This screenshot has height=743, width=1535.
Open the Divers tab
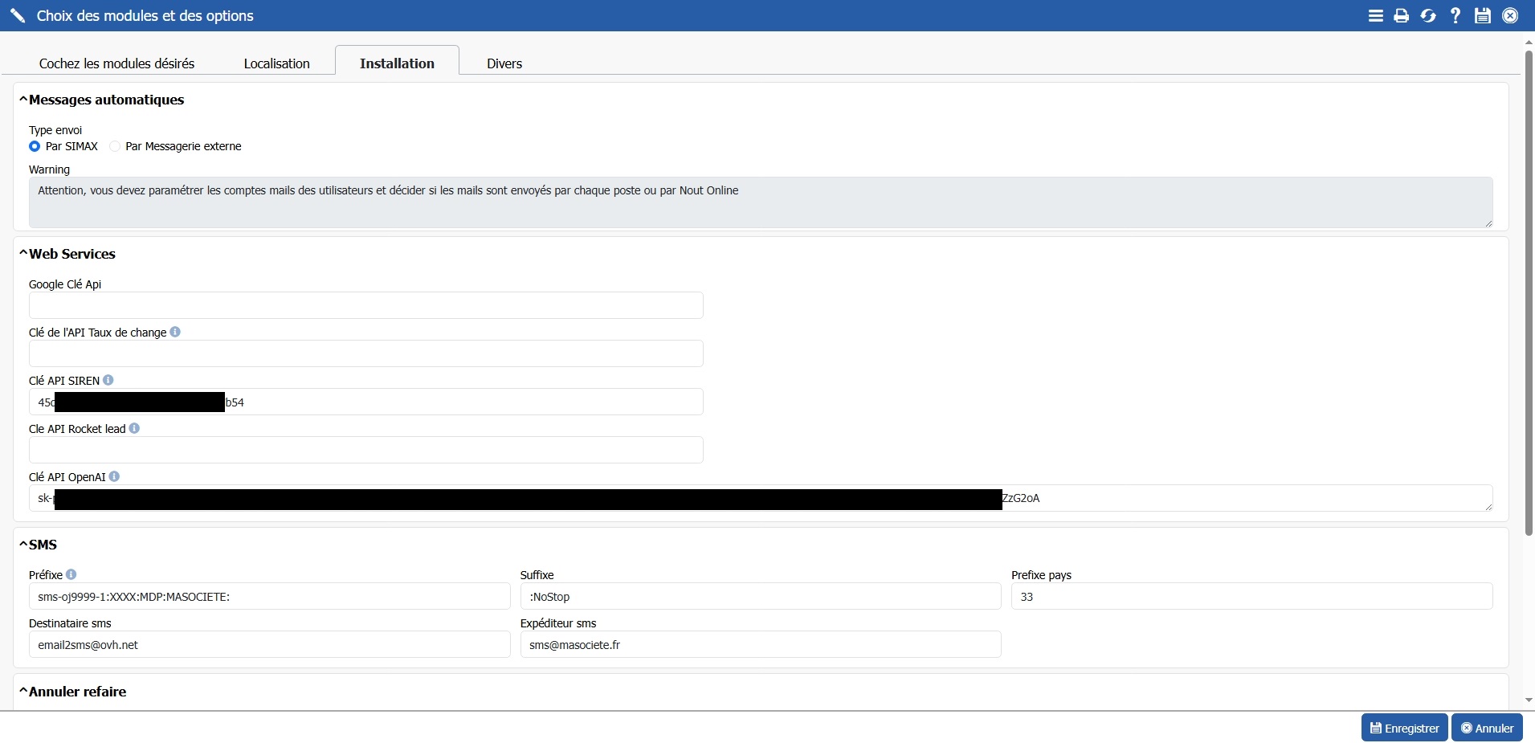(504, 63)
